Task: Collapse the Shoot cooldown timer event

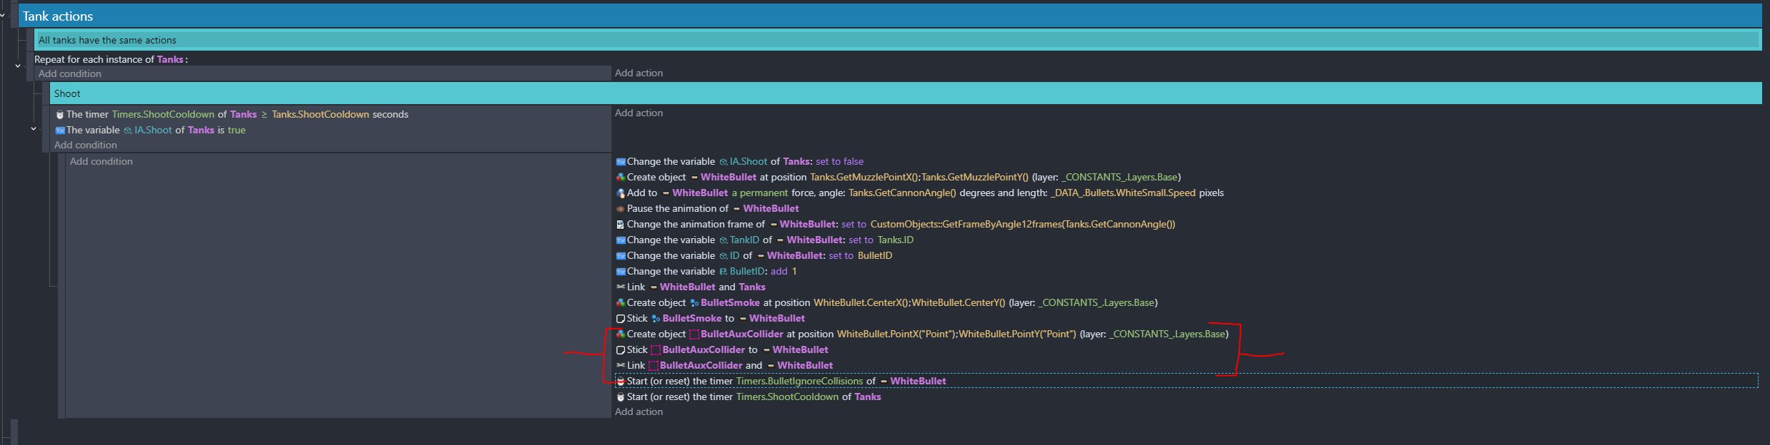Action: click(34, 129)
